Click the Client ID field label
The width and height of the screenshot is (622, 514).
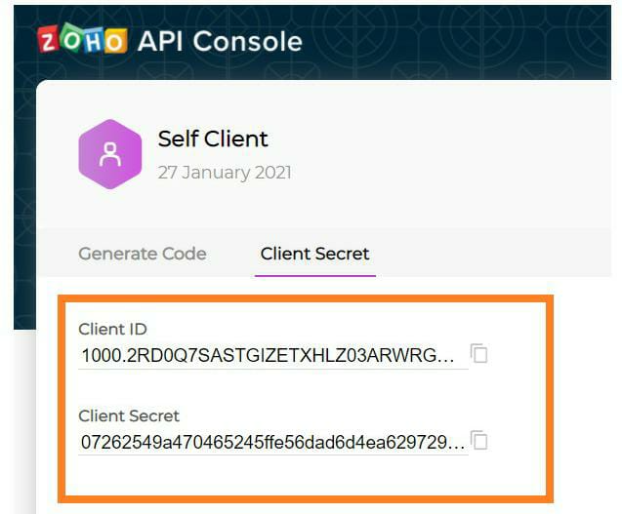[x=112, y=329]
